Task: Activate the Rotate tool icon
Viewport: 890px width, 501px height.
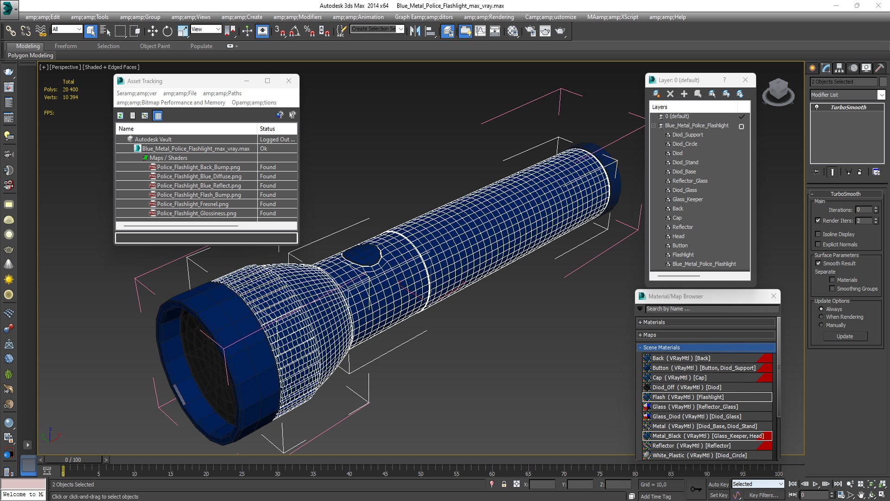Action: tap(167, 31)
